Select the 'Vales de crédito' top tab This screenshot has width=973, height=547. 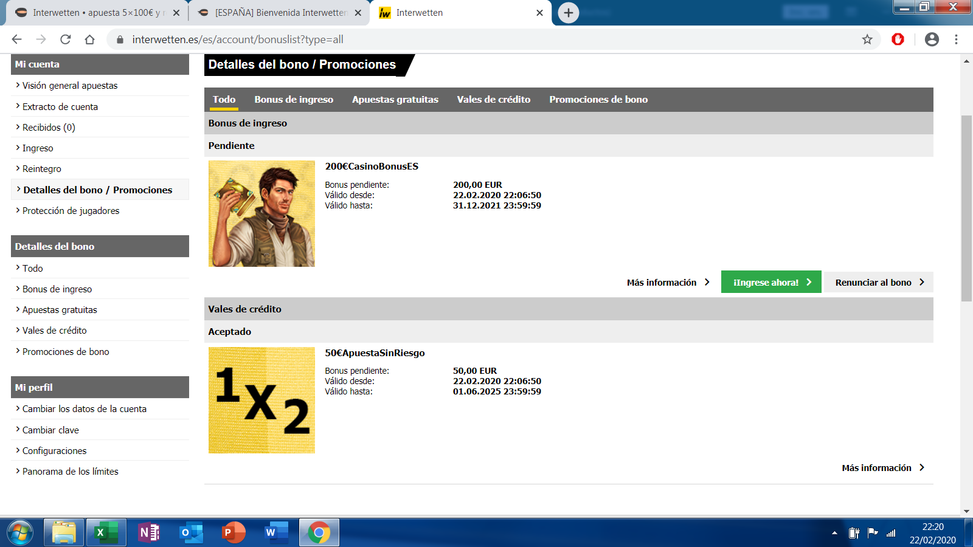click(494, 100)
